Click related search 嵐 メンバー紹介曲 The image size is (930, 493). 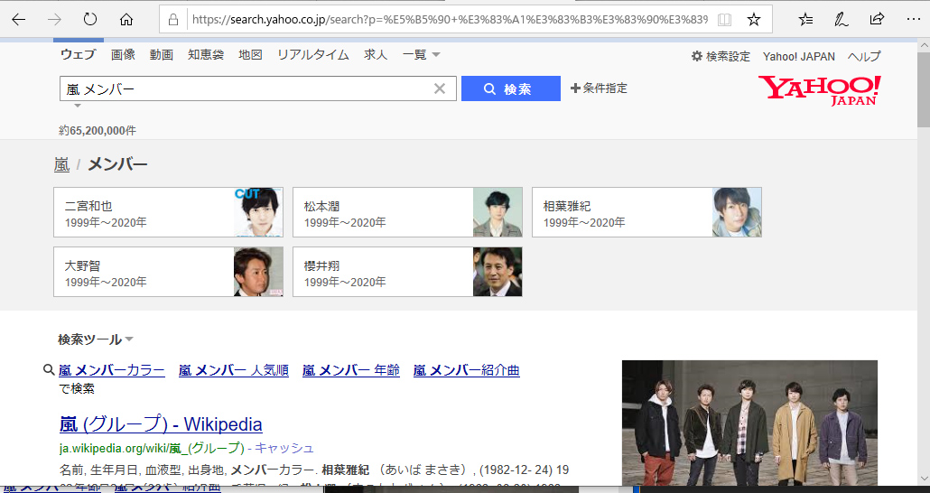click(x=466, y=370)
